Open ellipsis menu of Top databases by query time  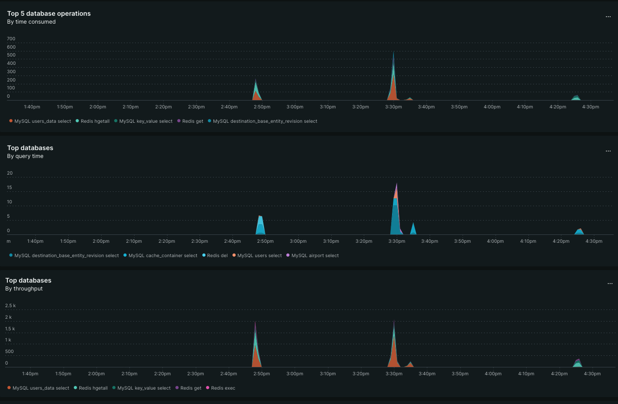(608, 151)
